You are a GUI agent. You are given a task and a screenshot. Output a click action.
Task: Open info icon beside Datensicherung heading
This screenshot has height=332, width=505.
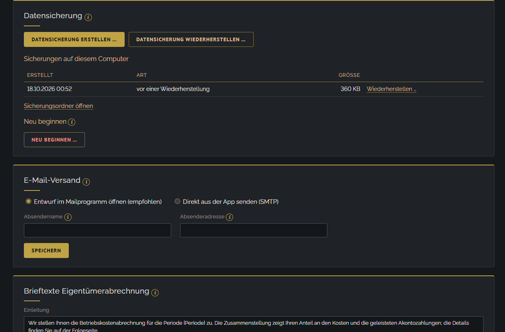[x=88, y=17]
